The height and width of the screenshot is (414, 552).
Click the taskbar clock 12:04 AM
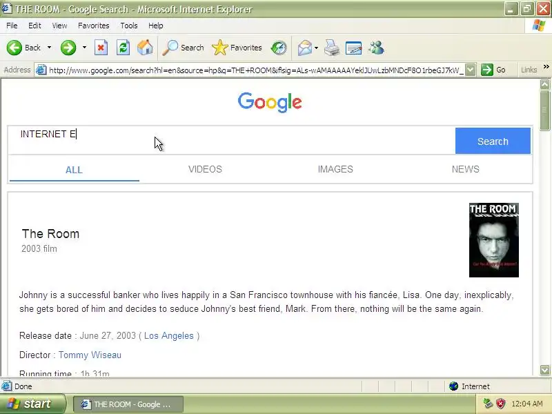coord(526,404)
